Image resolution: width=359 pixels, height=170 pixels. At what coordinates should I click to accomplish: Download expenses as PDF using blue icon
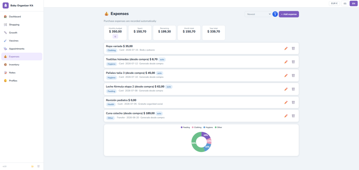point(275,14)
